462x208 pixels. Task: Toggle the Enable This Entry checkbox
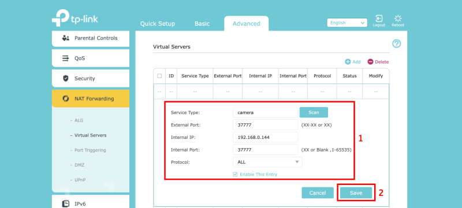[235, 174]
